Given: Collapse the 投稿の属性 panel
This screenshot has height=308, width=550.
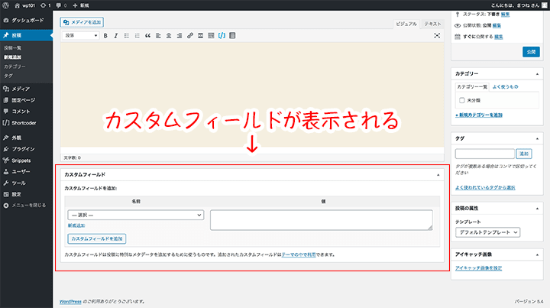Looking at the screenshot, I should (x=537, y=209).
